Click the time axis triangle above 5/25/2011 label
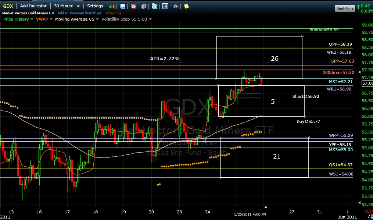The width and height of the screenshot is (373, 220). [266, 207]
